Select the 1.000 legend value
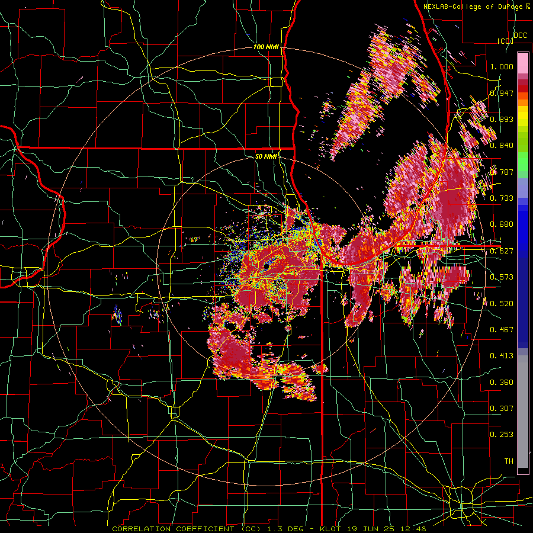 [502, 66]
